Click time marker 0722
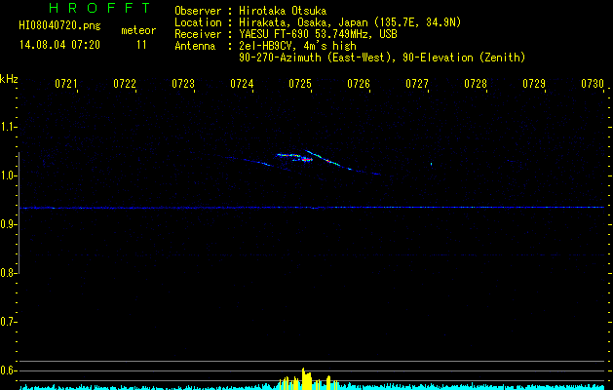 pos(125,84)
